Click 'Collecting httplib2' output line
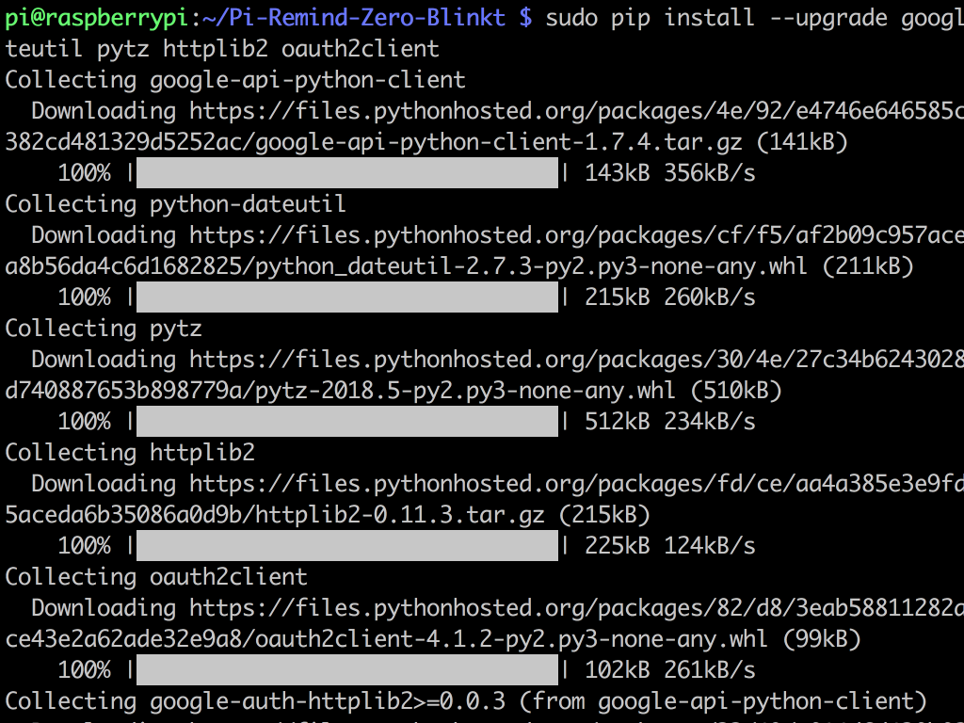Viewport: 964px width, 723px height. pyautogui.click(x=130, y=453)
